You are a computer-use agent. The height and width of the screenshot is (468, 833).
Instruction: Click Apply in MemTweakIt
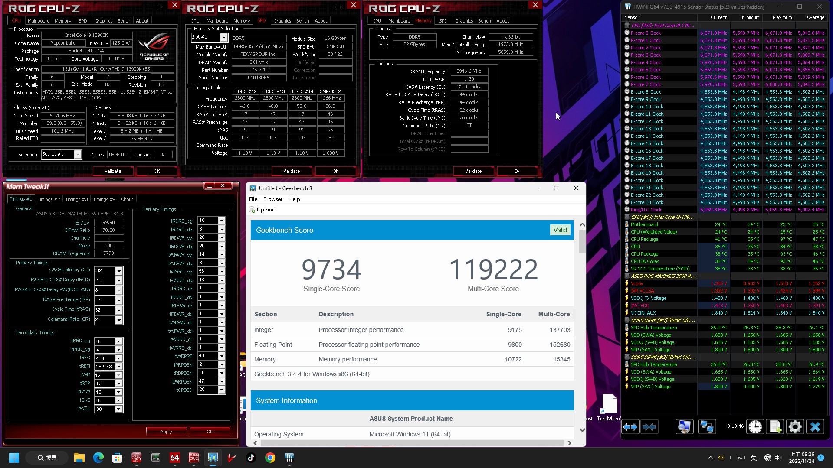point(166,432)
